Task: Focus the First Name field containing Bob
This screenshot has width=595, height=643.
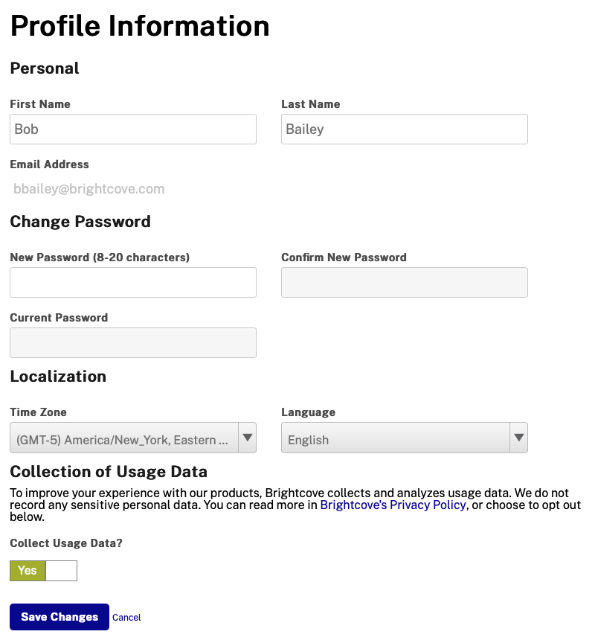Action: (x=133, y=129)
